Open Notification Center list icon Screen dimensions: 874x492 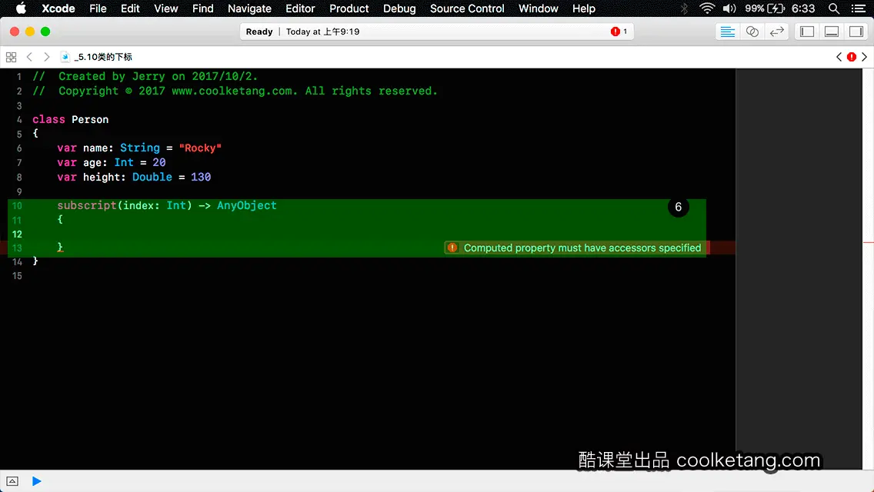pos(859,8)
